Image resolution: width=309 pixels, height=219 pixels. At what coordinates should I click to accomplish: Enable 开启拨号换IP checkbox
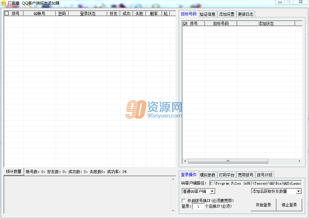pos(184,201)
